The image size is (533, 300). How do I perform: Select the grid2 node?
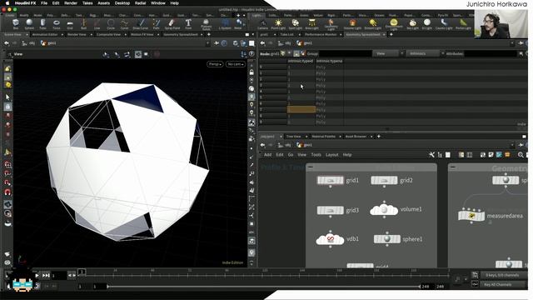click(x=384, y=180)
